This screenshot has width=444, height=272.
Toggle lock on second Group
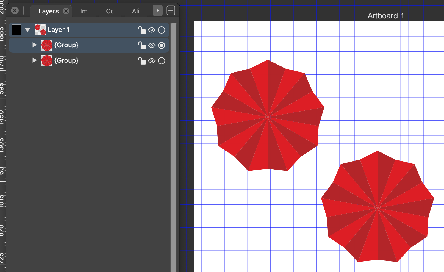141,61
